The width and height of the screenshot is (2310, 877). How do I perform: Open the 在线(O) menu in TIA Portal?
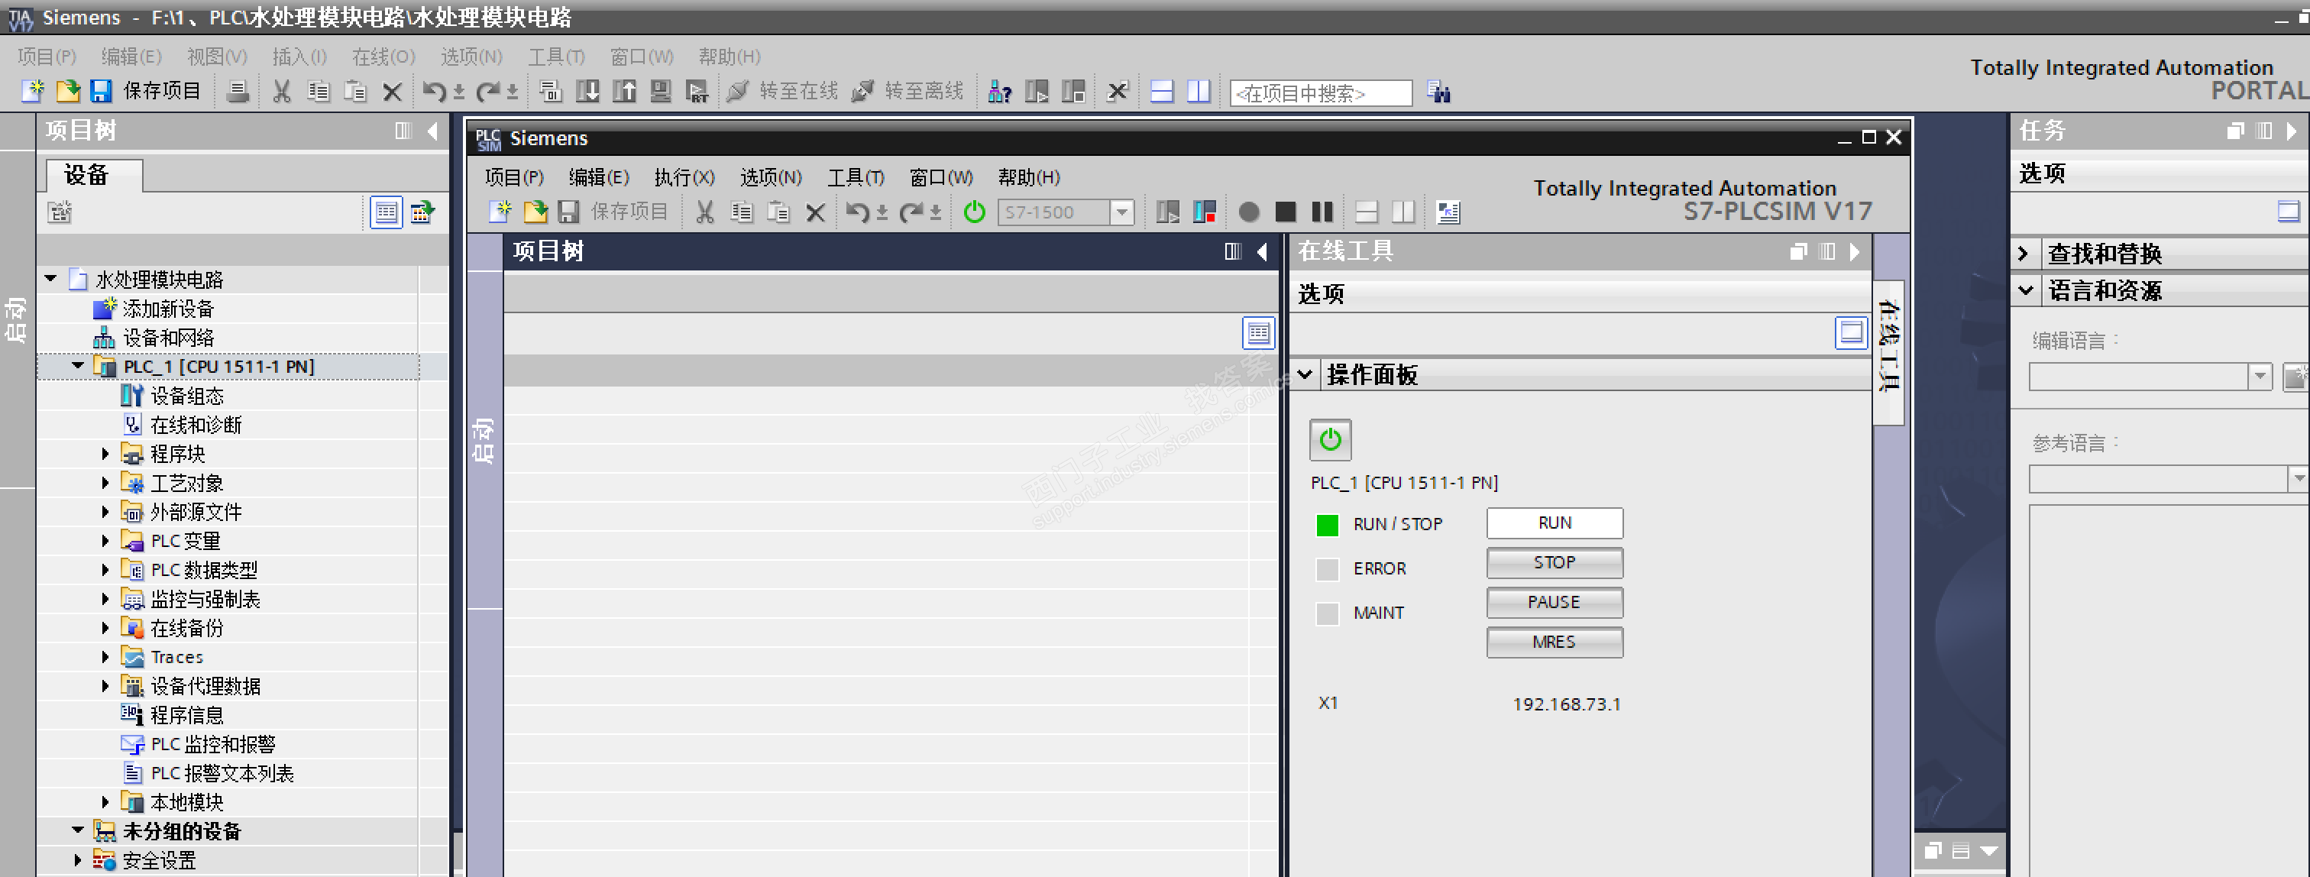coord(383,57)
